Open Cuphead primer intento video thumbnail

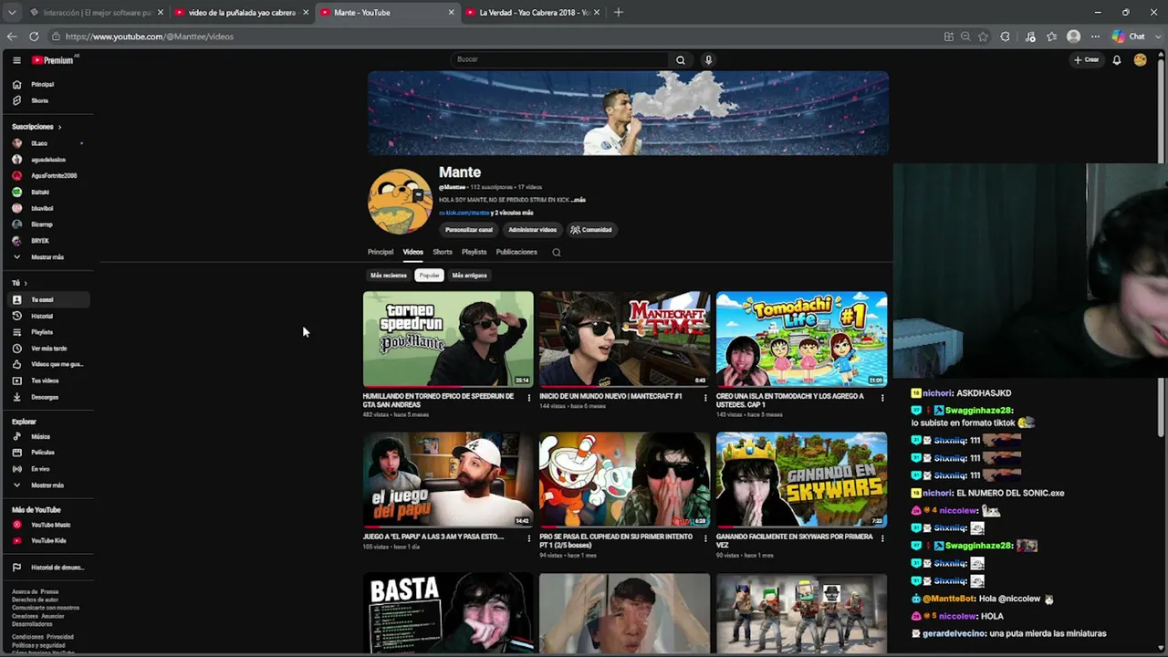pyautogui.click(x=624, y=480)
